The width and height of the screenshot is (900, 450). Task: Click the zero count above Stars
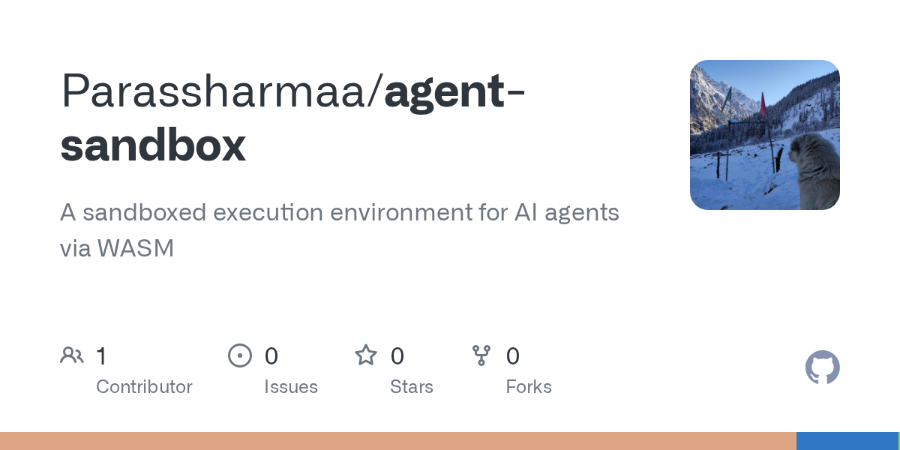(x=397, y=356)
